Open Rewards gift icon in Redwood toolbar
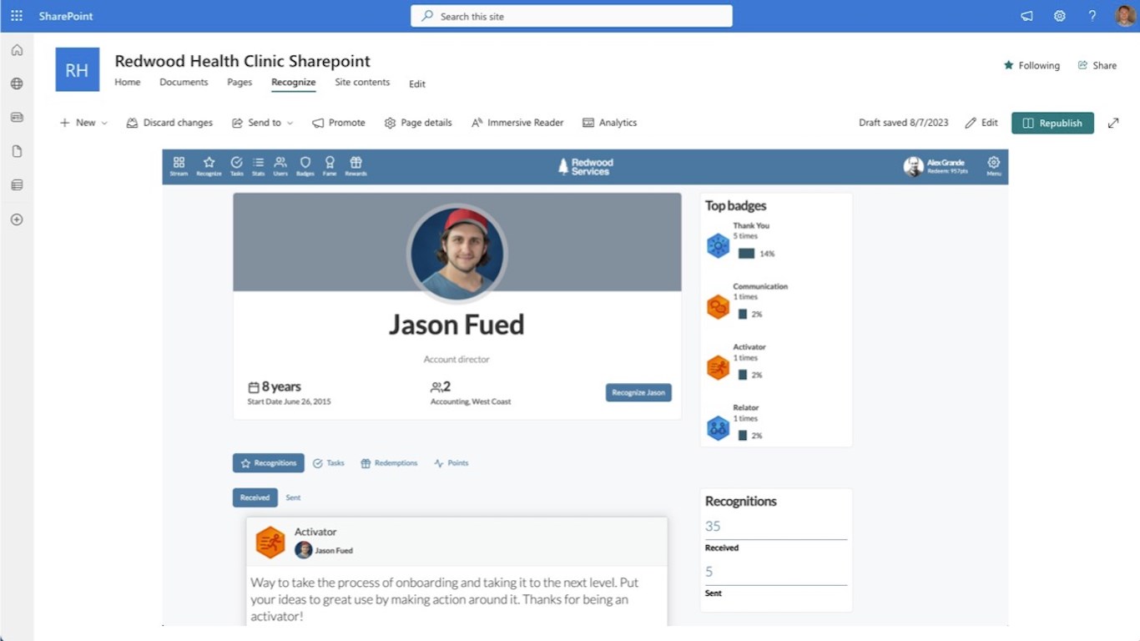 (356, 166)
